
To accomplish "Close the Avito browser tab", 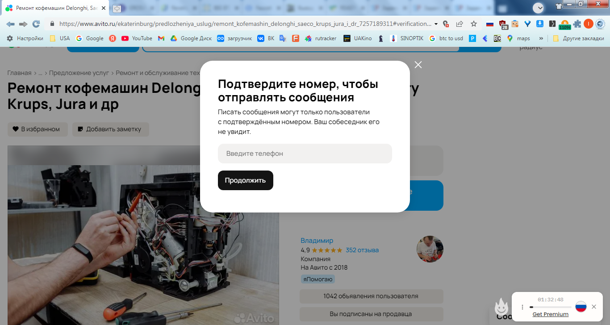I will (x=103, y=8).
